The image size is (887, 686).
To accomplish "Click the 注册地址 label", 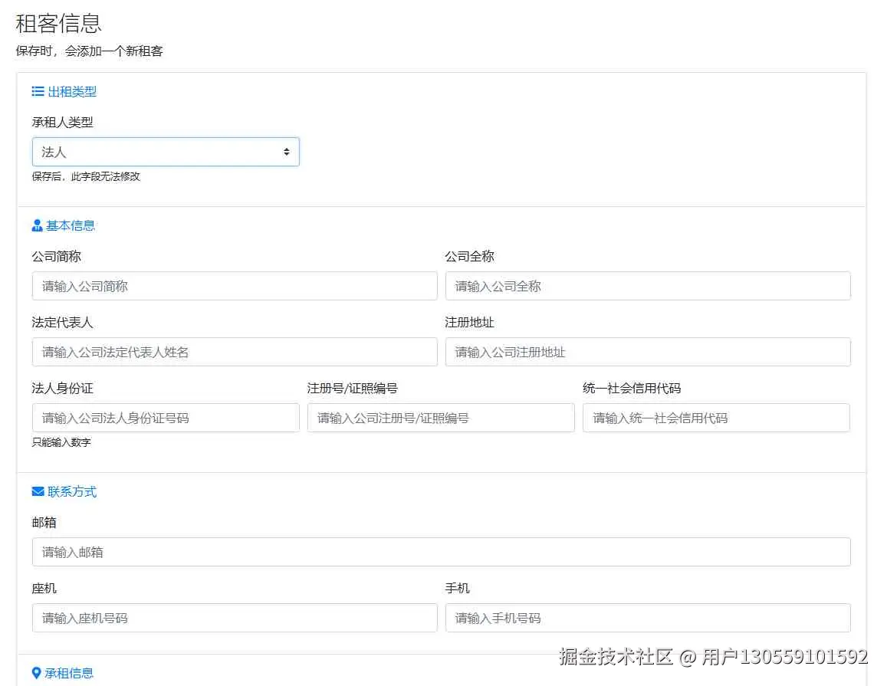I will (x=469, y=323).
